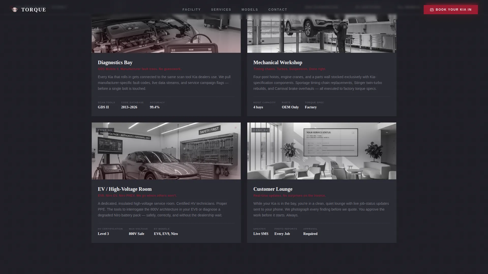Open the Contact nav item
This screenshot has height=274, width=488.
point(278,10)
